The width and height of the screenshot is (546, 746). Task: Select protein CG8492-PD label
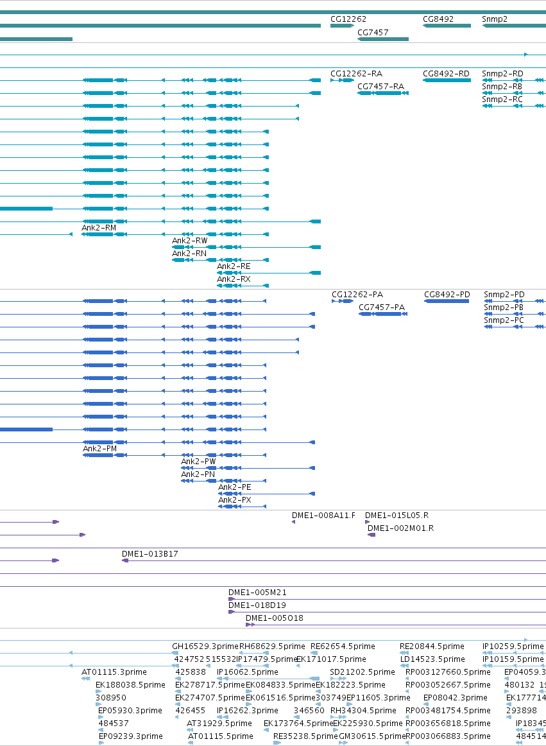click(447, 295)
